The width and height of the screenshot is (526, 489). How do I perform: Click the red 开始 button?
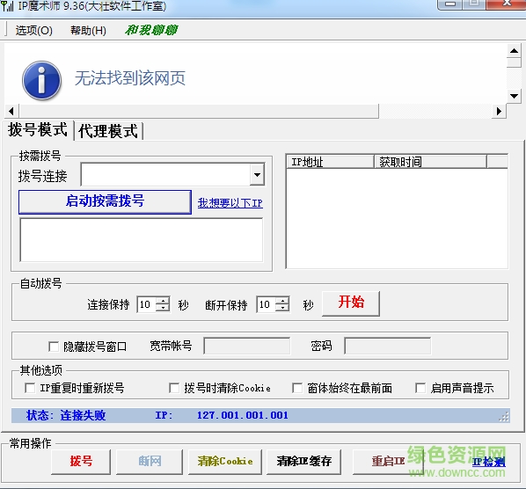(x=351, y=303)
